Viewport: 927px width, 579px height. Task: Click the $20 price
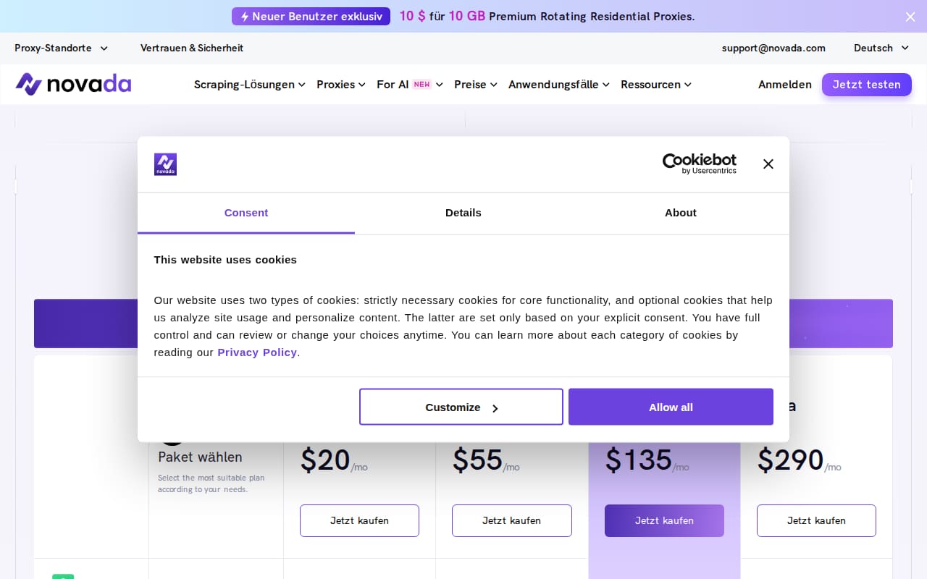(325, 460)
